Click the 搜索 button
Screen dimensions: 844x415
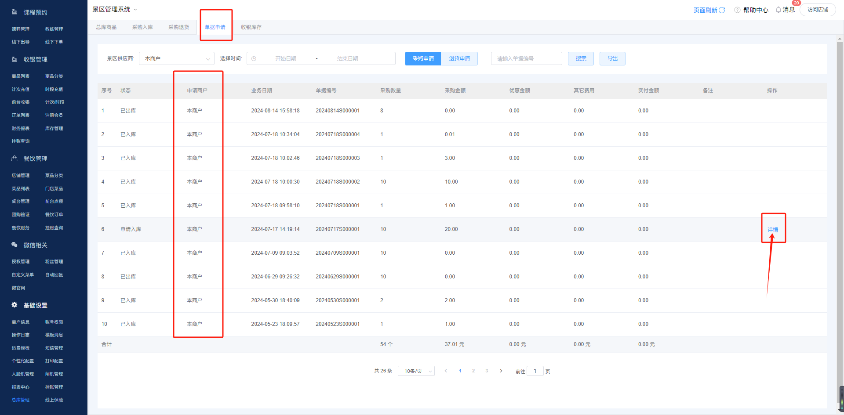[581, 58]
